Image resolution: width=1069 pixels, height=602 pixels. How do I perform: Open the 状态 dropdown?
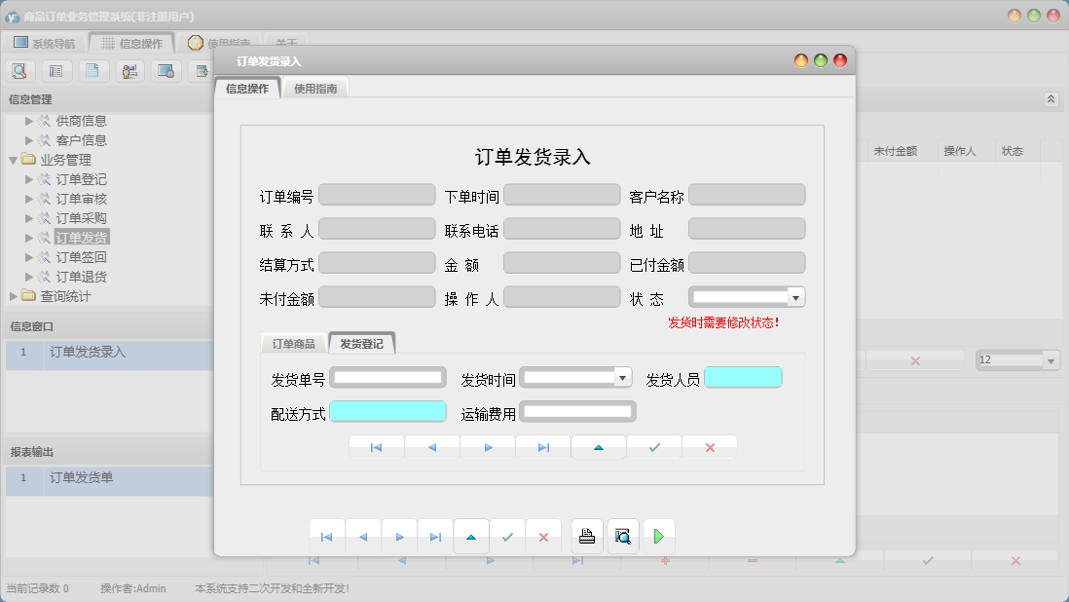794,296
